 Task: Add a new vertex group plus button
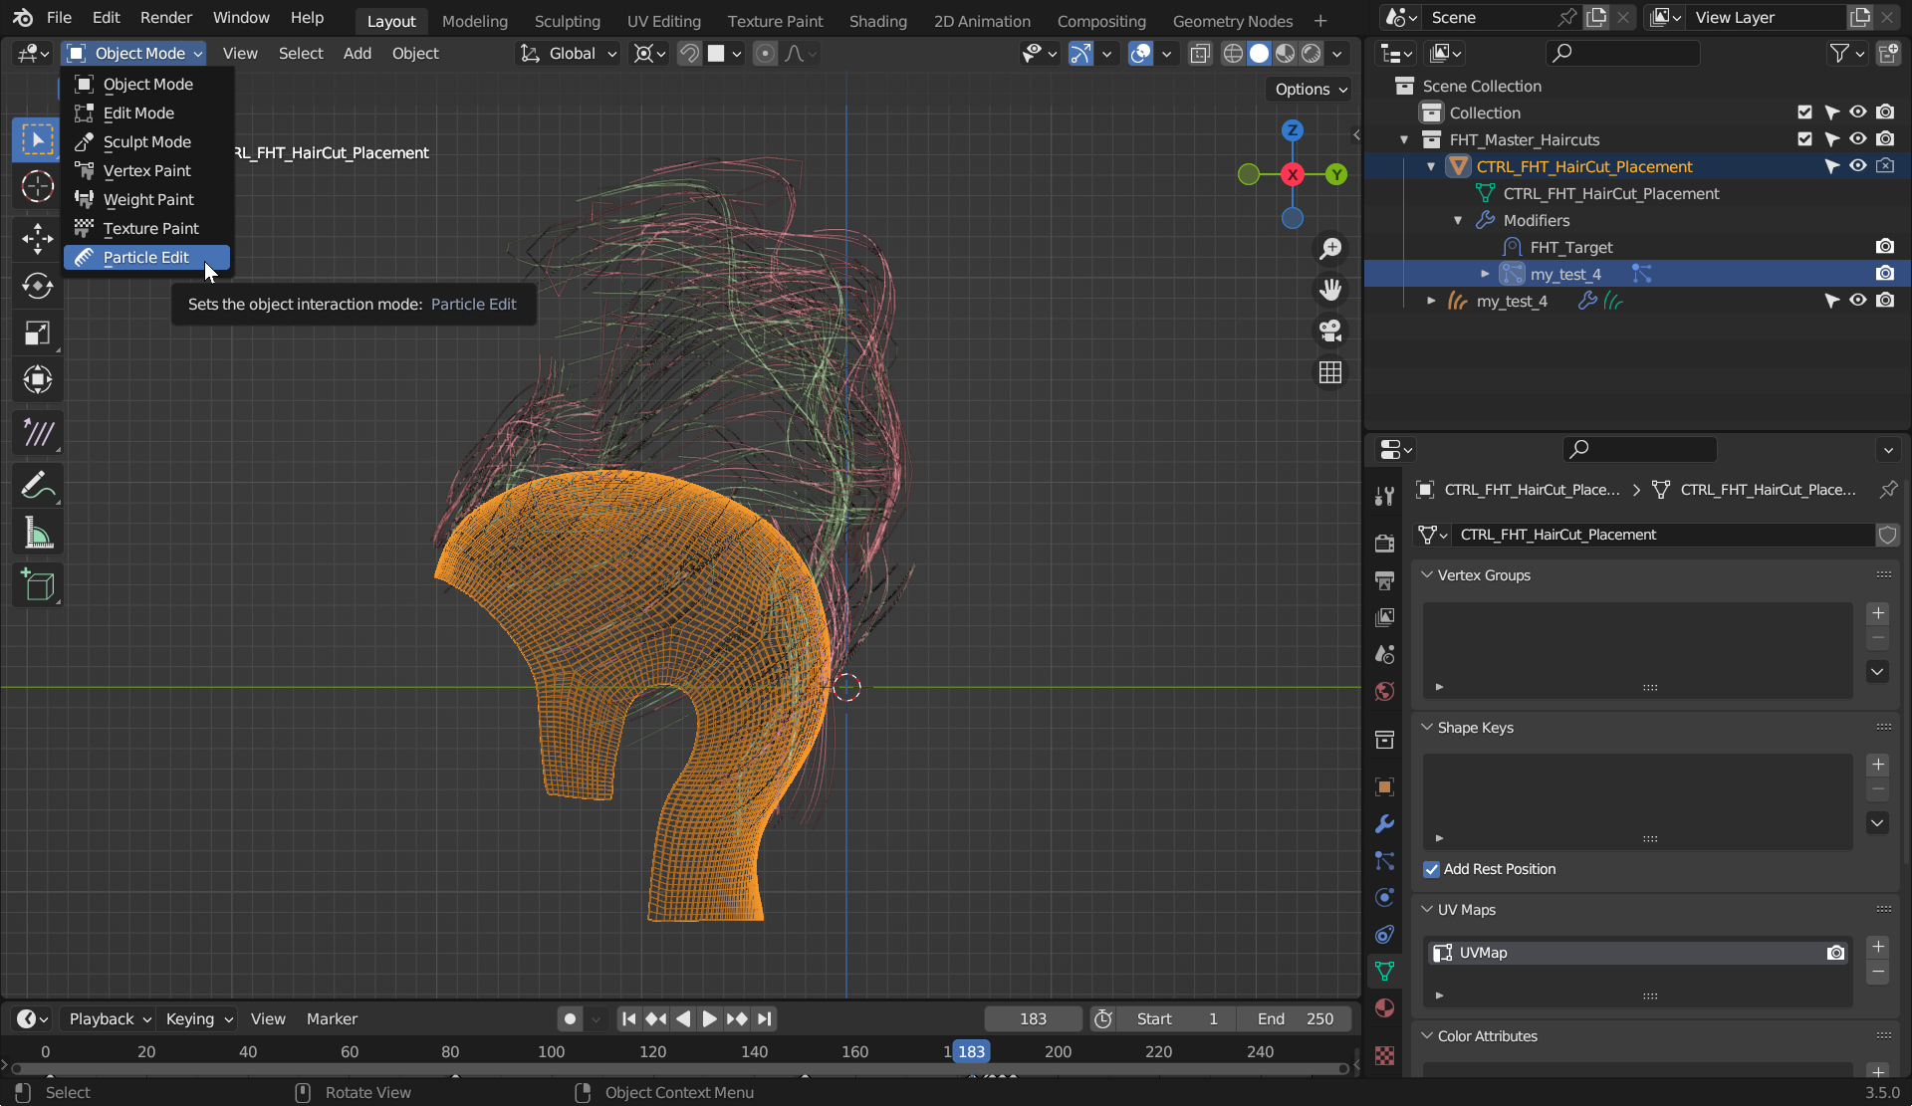pyautogui.click(x=1877, y=613)
